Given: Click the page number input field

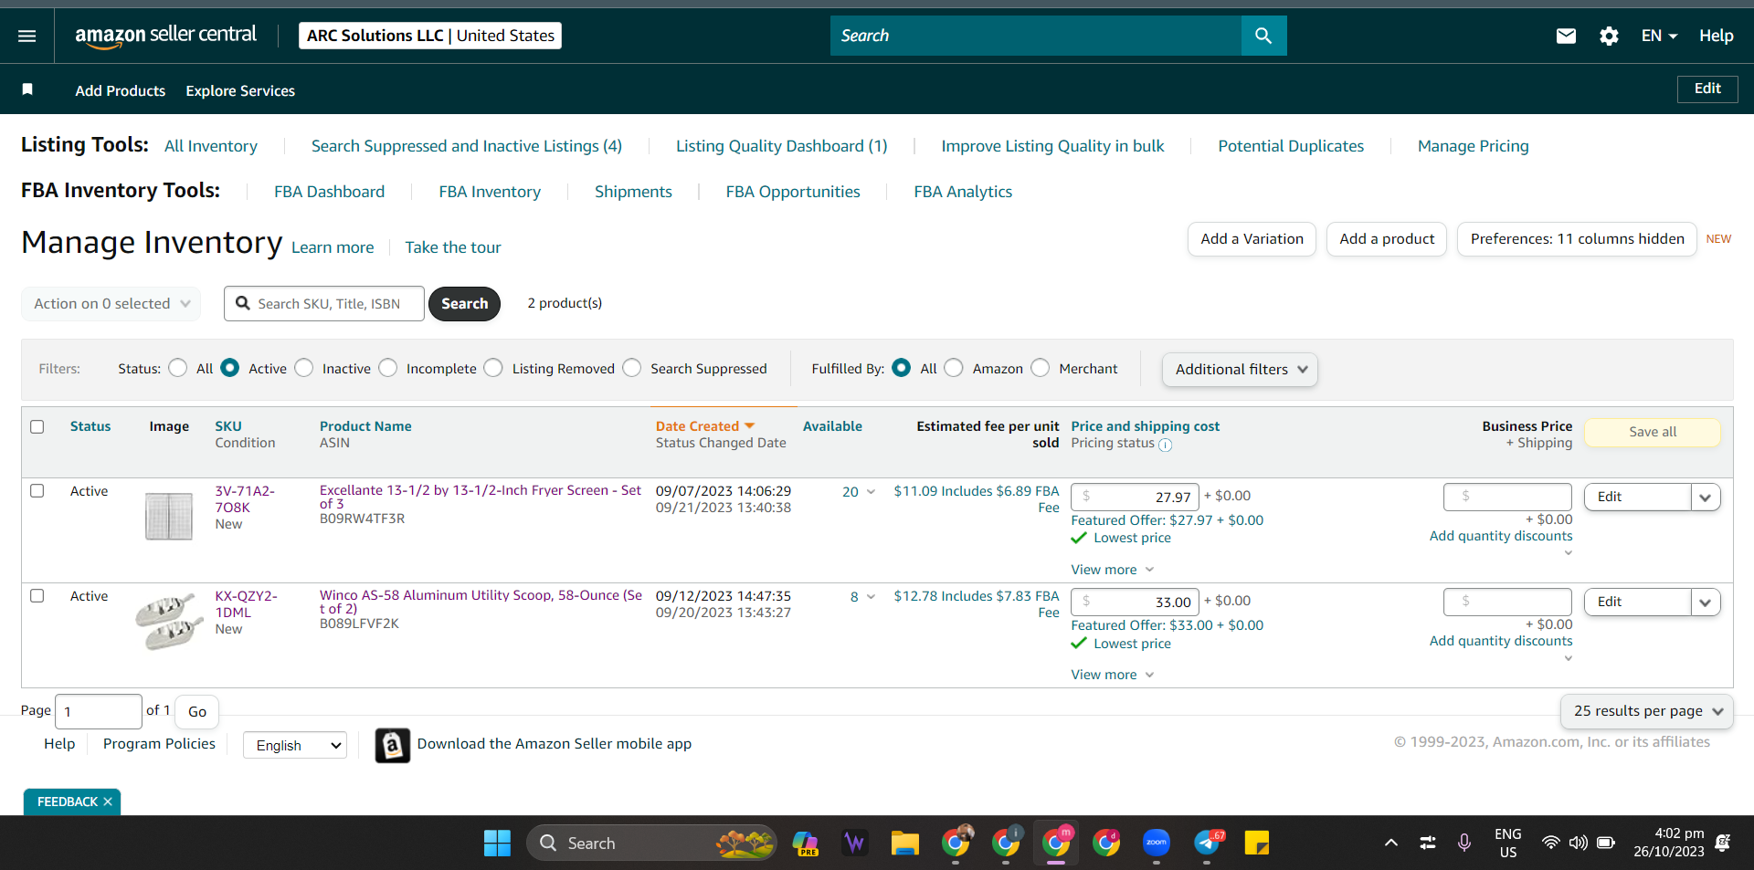Looking at the screenshot, I should pos(98,711).
